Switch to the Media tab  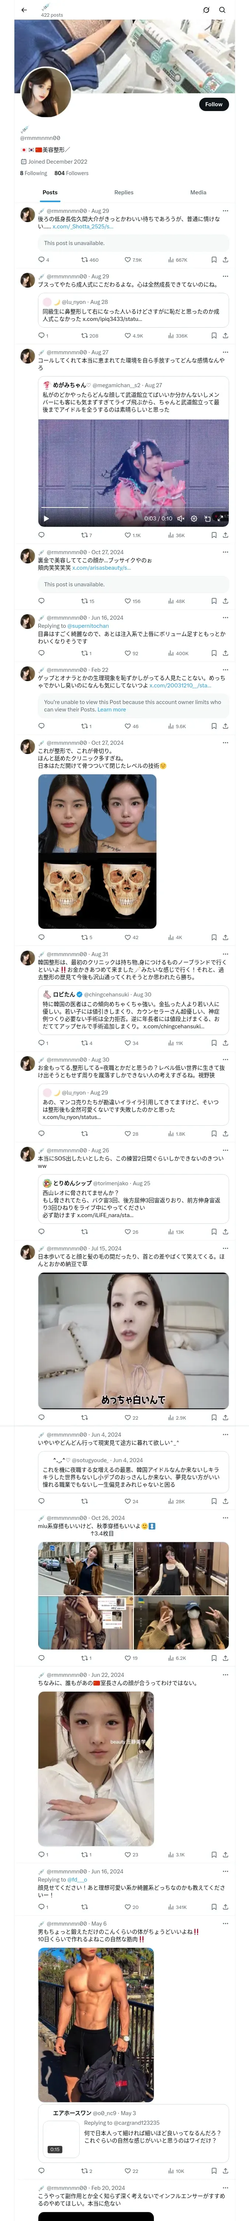[198, 192]
